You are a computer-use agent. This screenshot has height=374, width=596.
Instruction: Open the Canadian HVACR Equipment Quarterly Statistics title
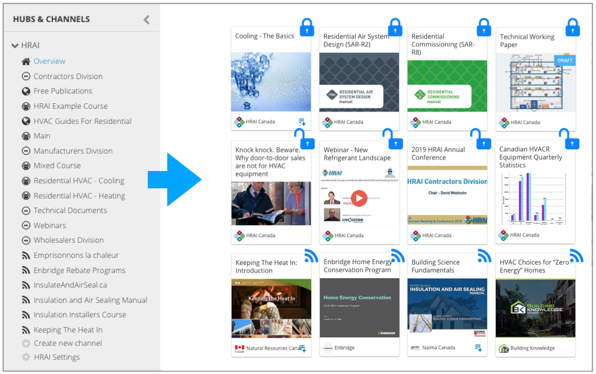coord(530,158)
